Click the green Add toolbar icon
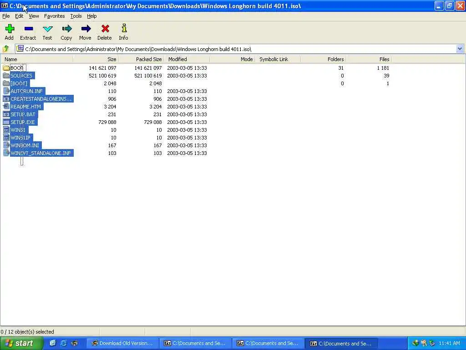The height and width of the screenshot is (350, 466). pos(10,29)
